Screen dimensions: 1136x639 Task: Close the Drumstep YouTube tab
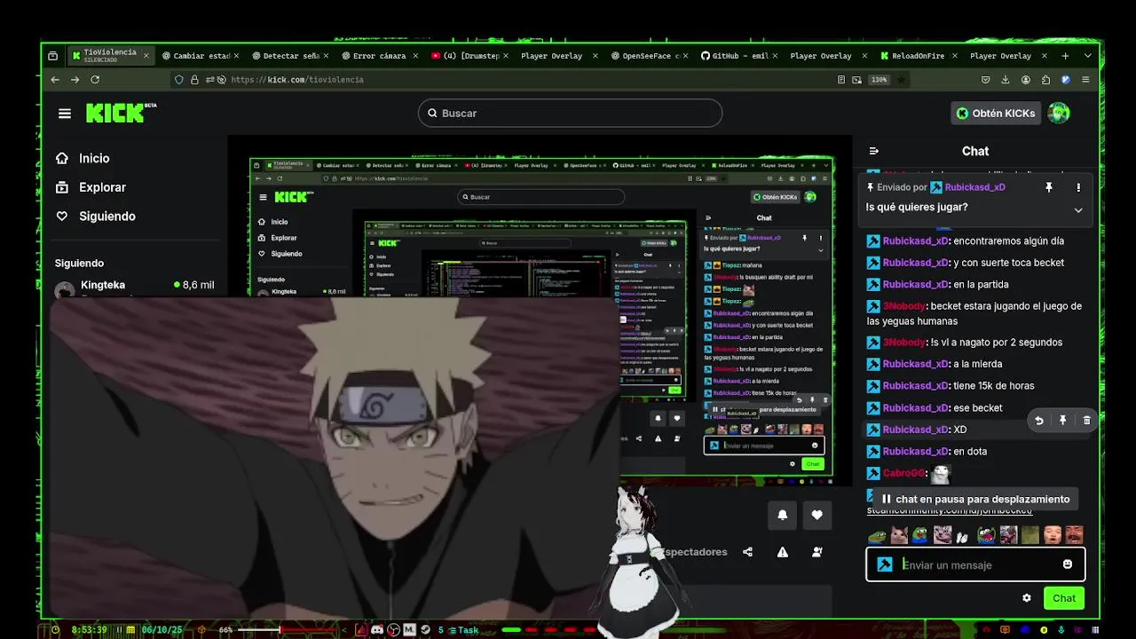(506, 56)
